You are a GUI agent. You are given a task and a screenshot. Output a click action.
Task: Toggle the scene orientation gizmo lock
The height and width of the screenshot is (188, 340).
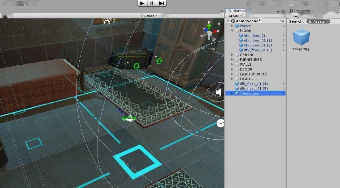(219, 23)
